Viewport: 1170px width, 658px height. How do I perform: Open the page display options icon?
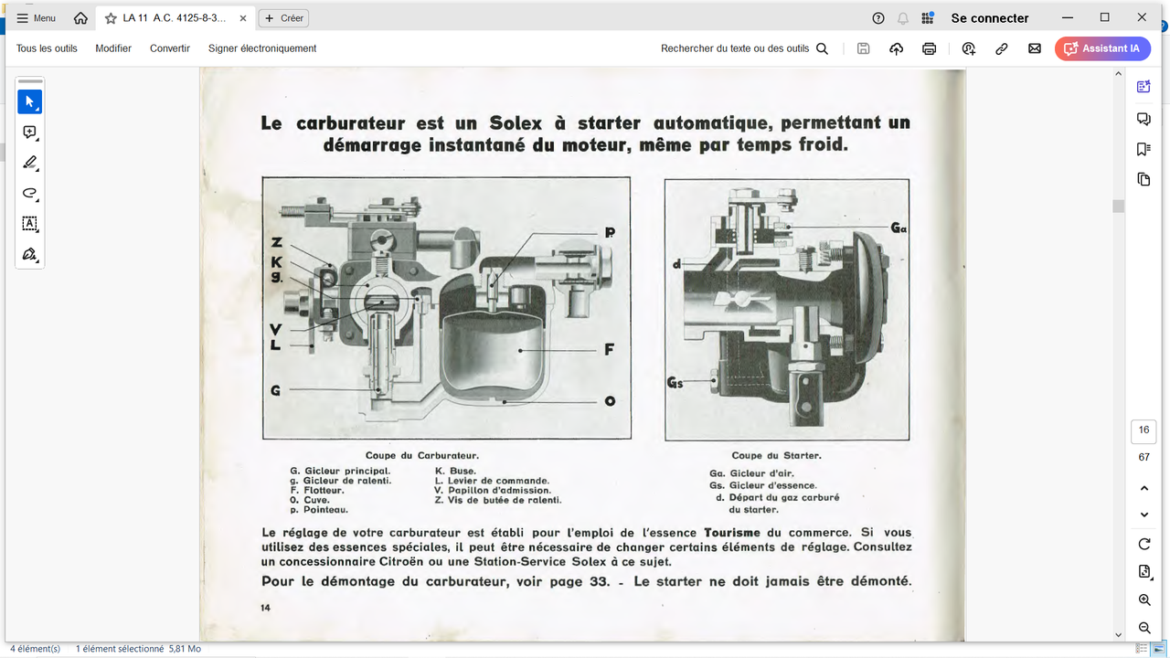pyautogui.click(x=1143, y=572)
